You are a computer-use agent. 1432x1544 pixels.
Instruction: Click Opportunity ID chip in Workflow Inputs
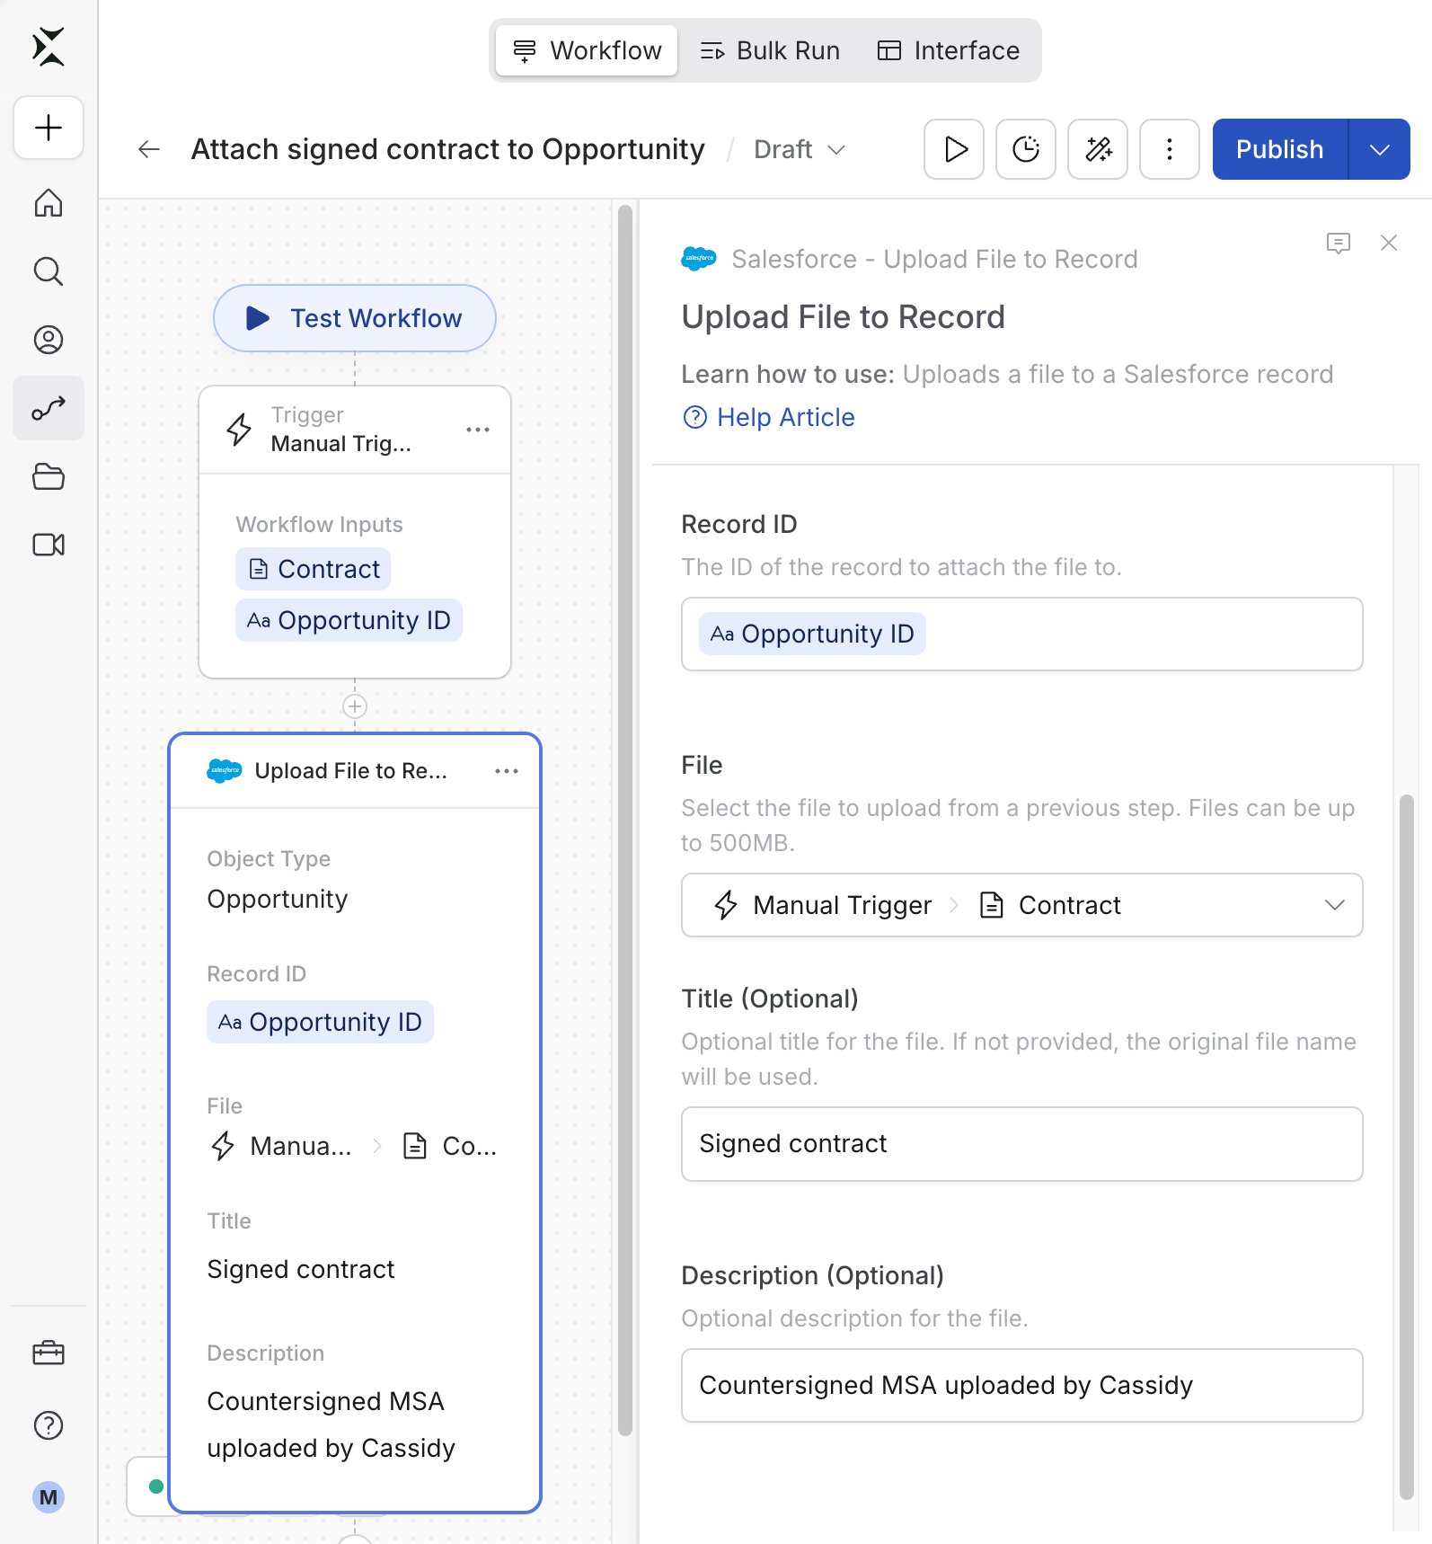[x=349, y=620]
